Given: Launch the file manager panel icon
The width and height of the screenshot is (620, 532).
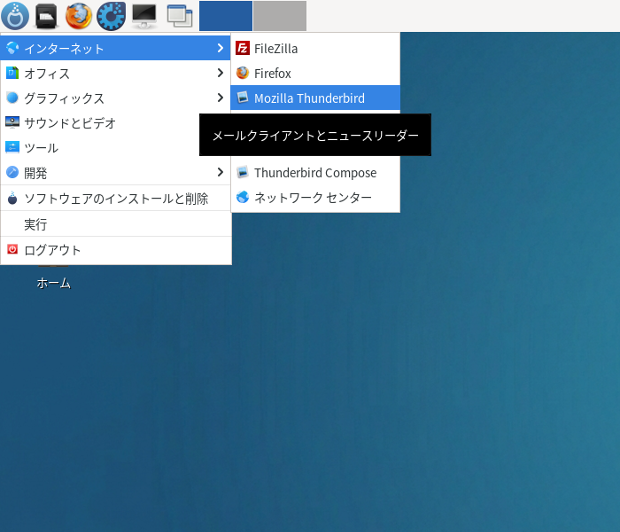Looking at the screenshot, I should 47,16.
